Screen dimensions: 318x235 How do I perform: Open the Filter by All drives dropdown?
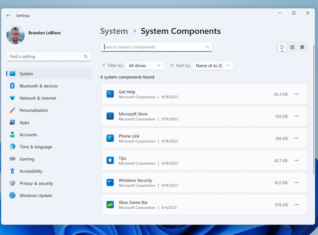coord(145,66)
